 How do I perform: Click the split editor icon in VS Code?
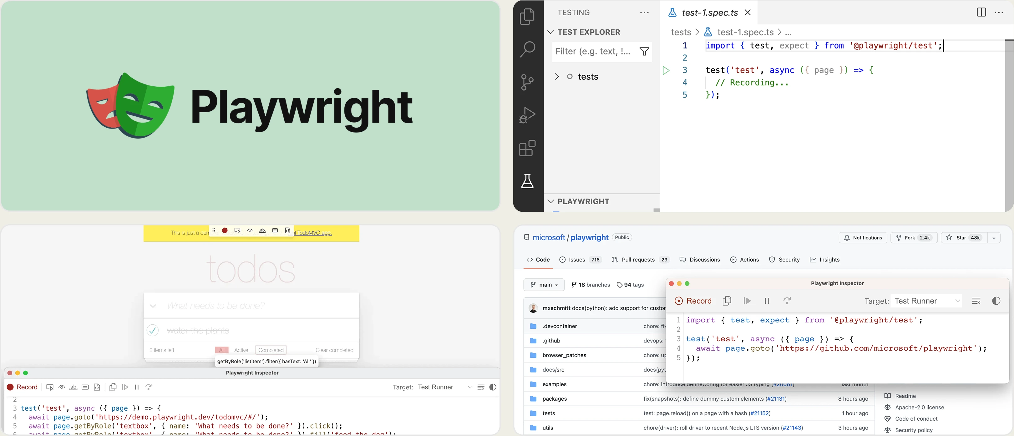(981, 12)
